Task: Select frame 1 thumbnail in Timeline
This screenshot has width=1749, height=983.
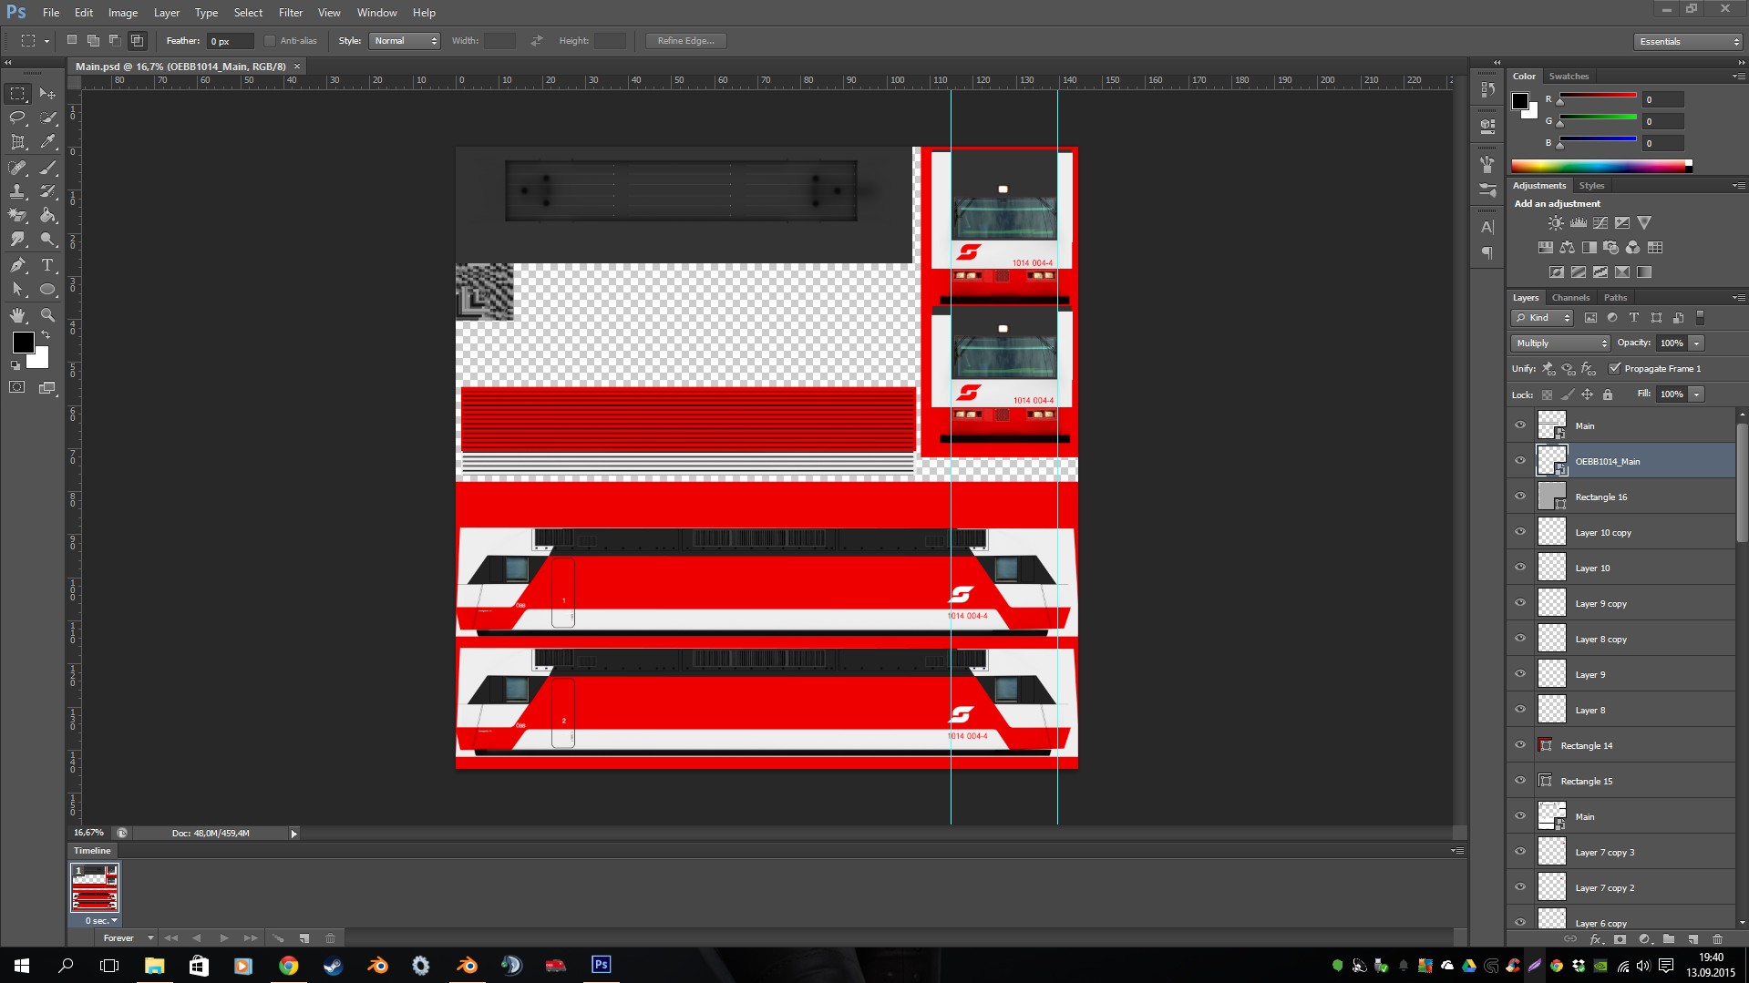Action: 95,888
